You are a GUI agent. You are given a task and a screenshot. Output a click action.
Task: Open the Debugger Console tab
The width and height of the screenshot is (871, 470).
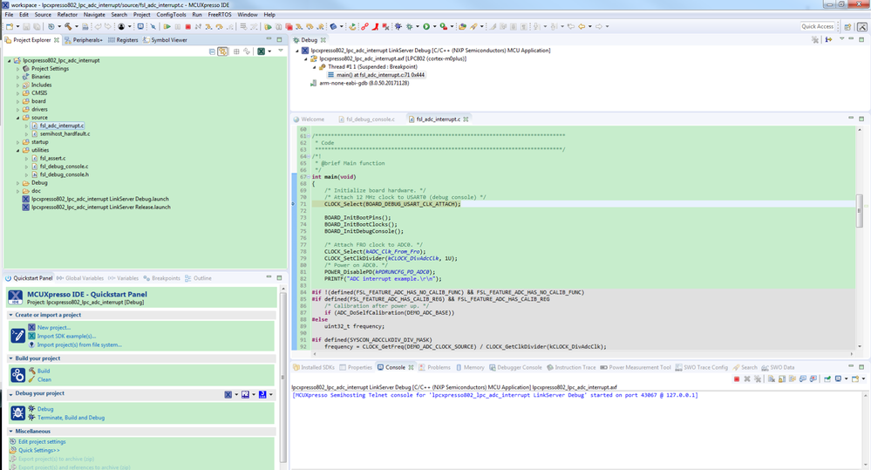click(515, 367)
